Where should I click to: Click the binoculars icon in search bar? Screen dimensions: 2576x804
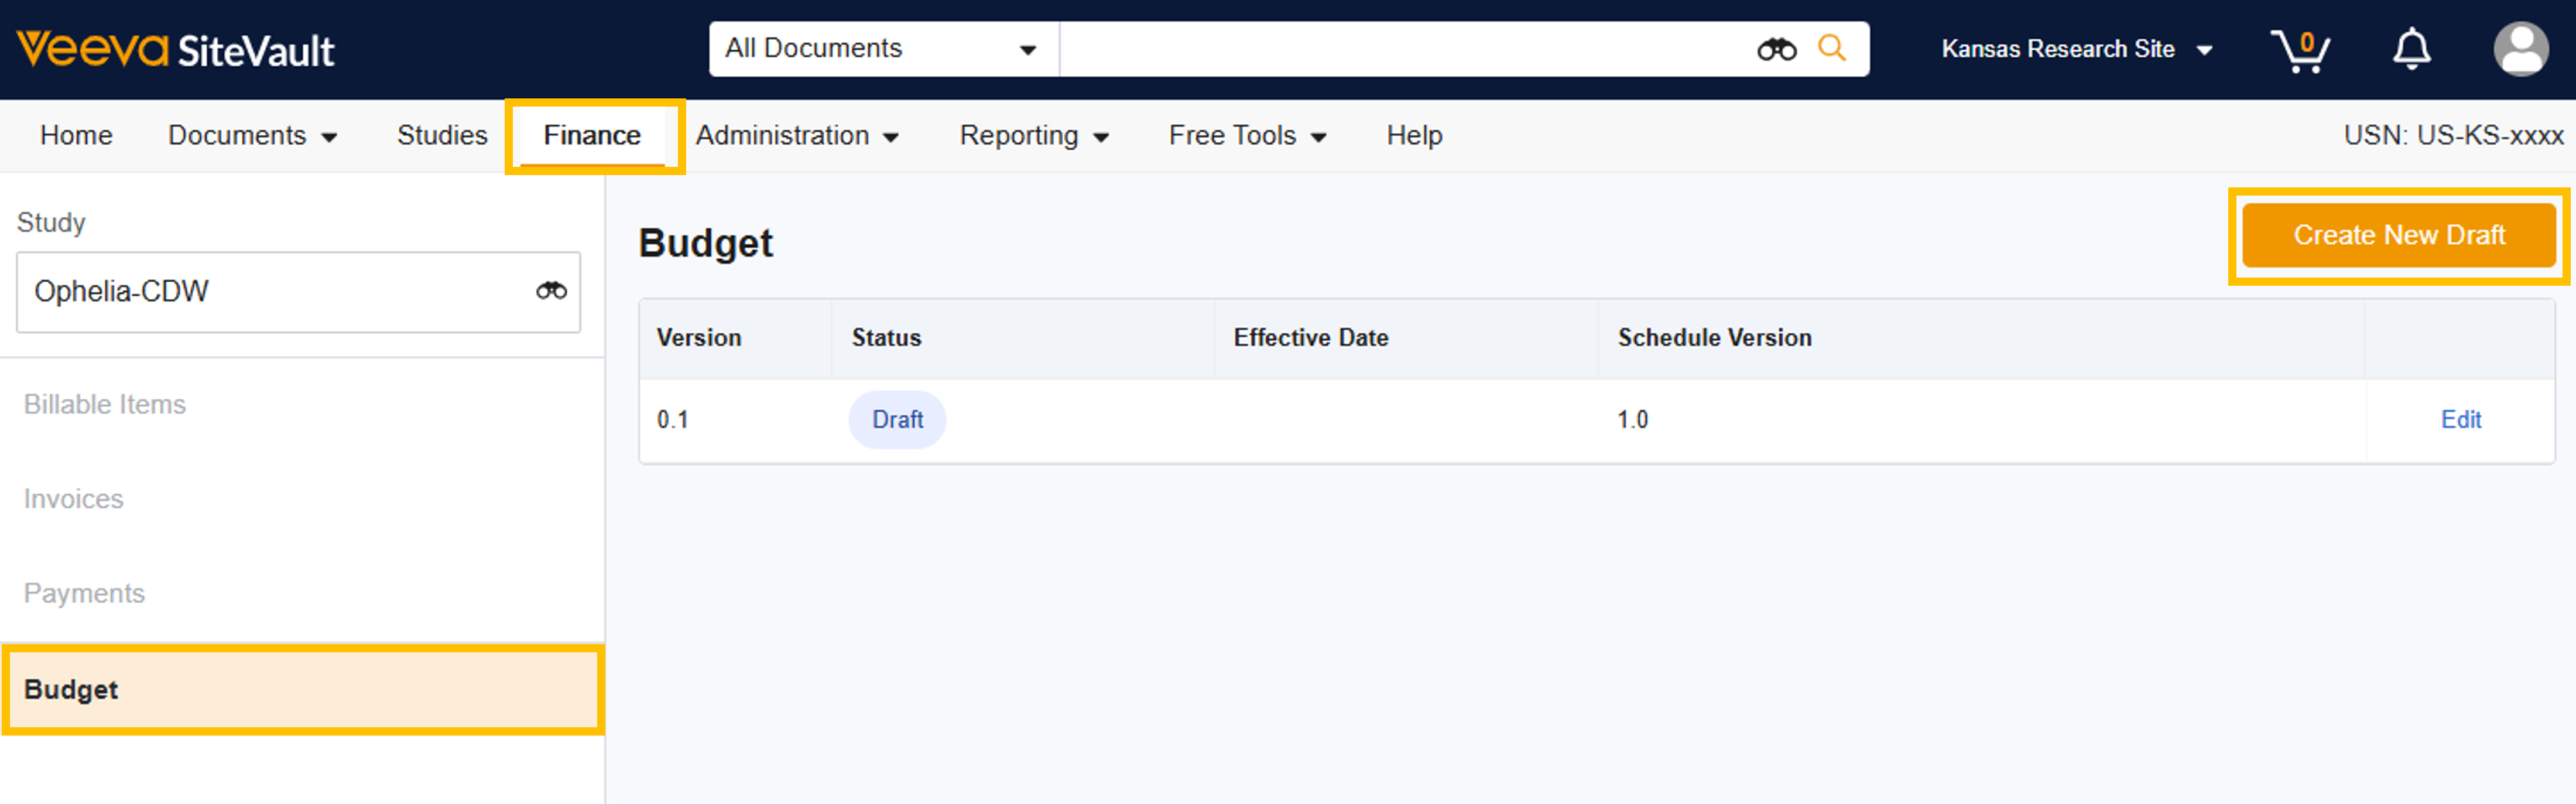1776,49
